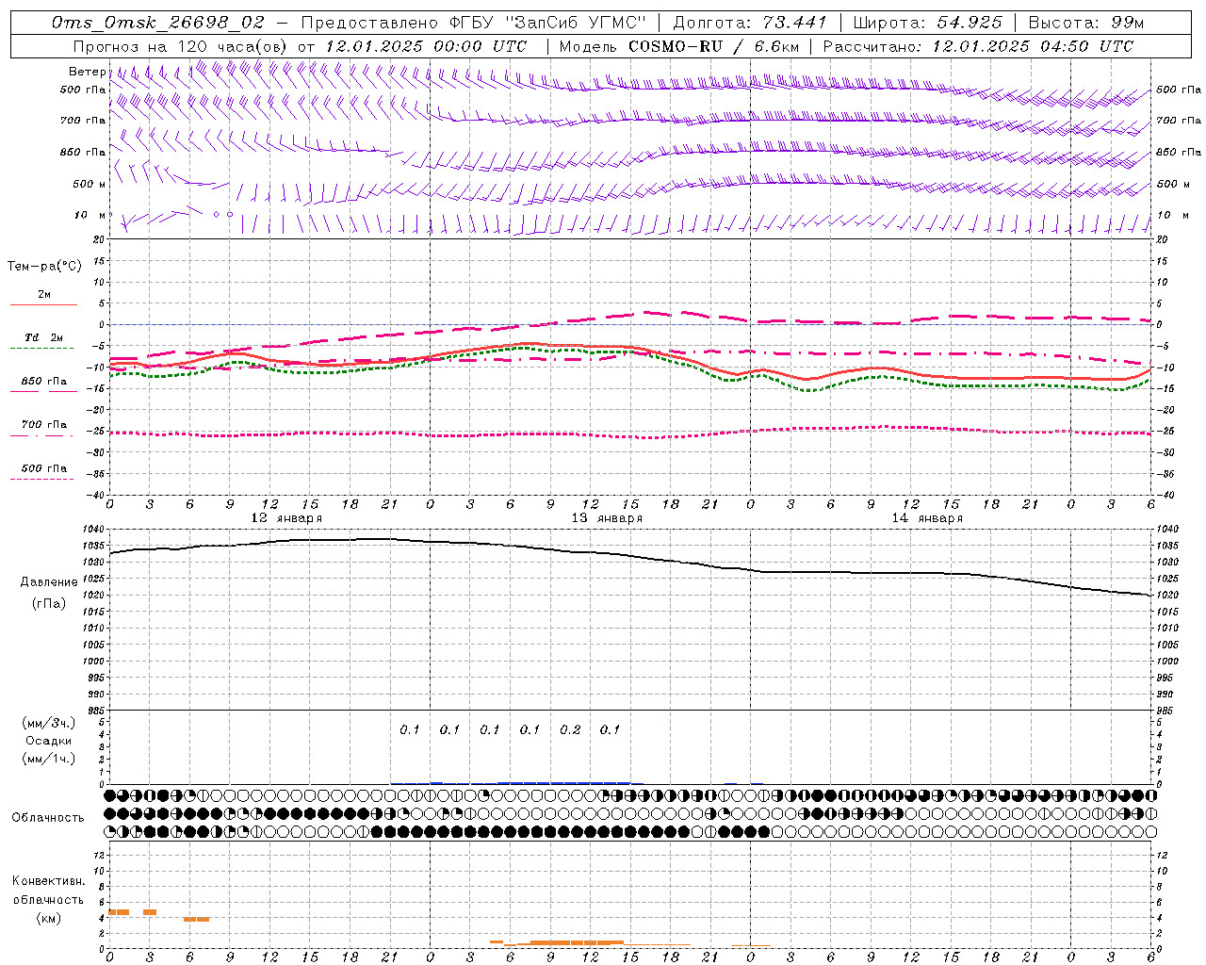This screenshot has height=965, width=1206.
Task: Click the 700 гПа temperature legend label
Action: click(44, 424)
